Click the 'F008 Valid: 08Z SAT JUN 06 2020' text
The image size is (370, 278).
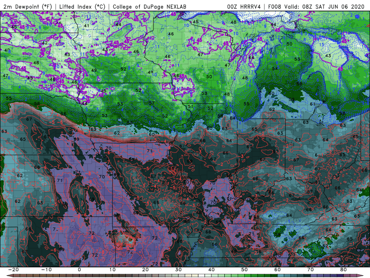(x=316, y=6)
